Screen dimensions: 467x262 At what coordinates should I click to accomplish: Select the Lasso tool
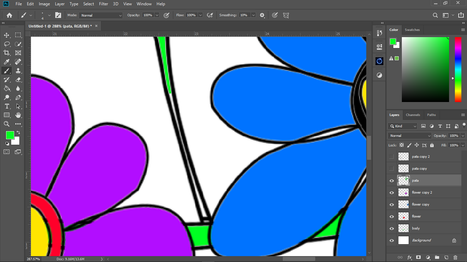pyautogui.click(x=7, y=44)
